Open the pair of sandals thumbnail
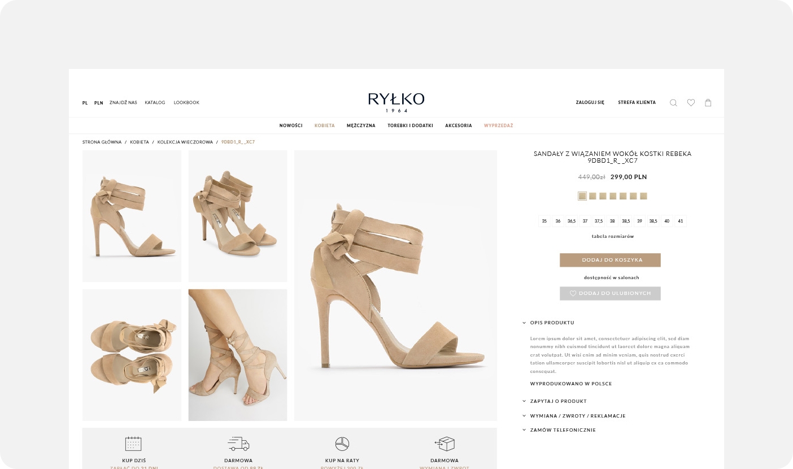The width and height of the screenshot is (793, 469). (238, 216)
